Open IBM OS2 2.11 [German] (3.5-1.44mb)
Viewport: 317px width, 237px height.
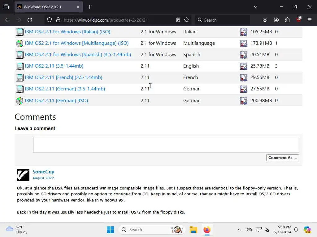[65, 89]
